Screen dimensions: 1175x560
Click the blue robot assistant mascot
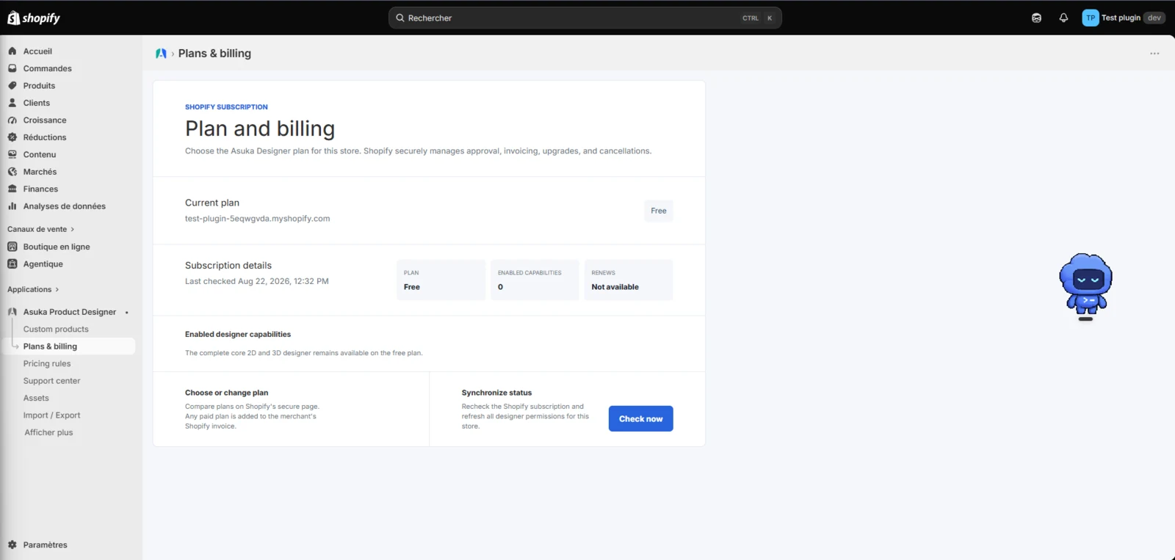(1085, 286)
